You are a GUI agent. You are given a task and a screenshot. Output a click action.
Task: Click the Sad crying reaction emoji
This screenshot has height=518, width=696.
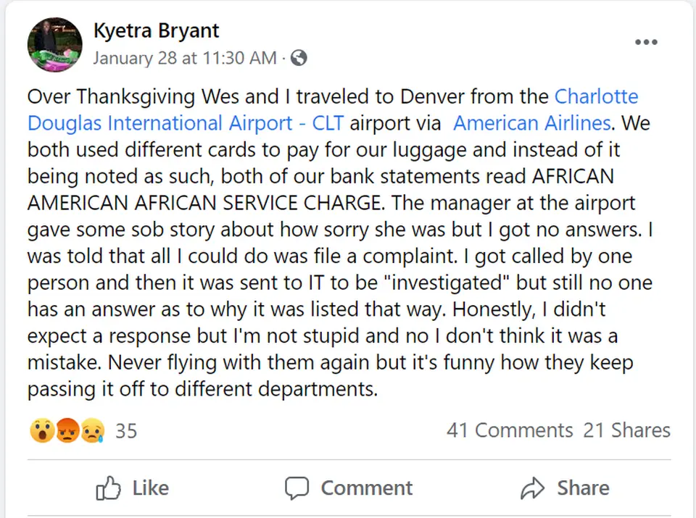tap(92, 431)
